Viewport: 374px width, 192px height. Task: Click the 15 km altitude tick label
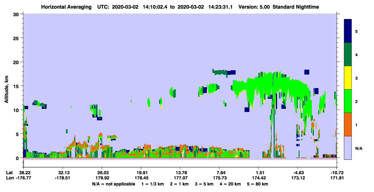coord(17,86)
